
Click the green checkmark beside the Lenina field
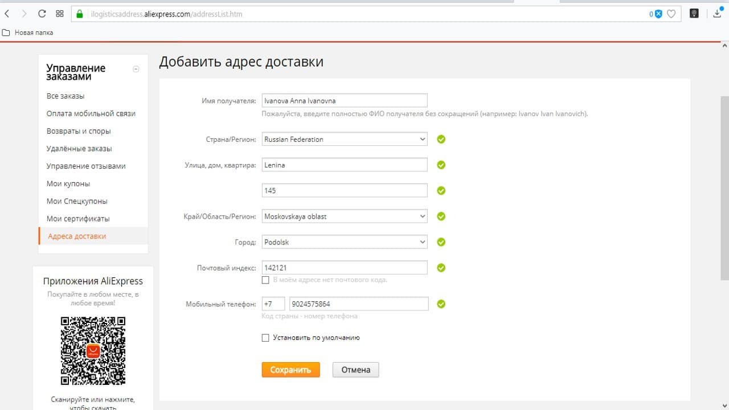(441, 165)
